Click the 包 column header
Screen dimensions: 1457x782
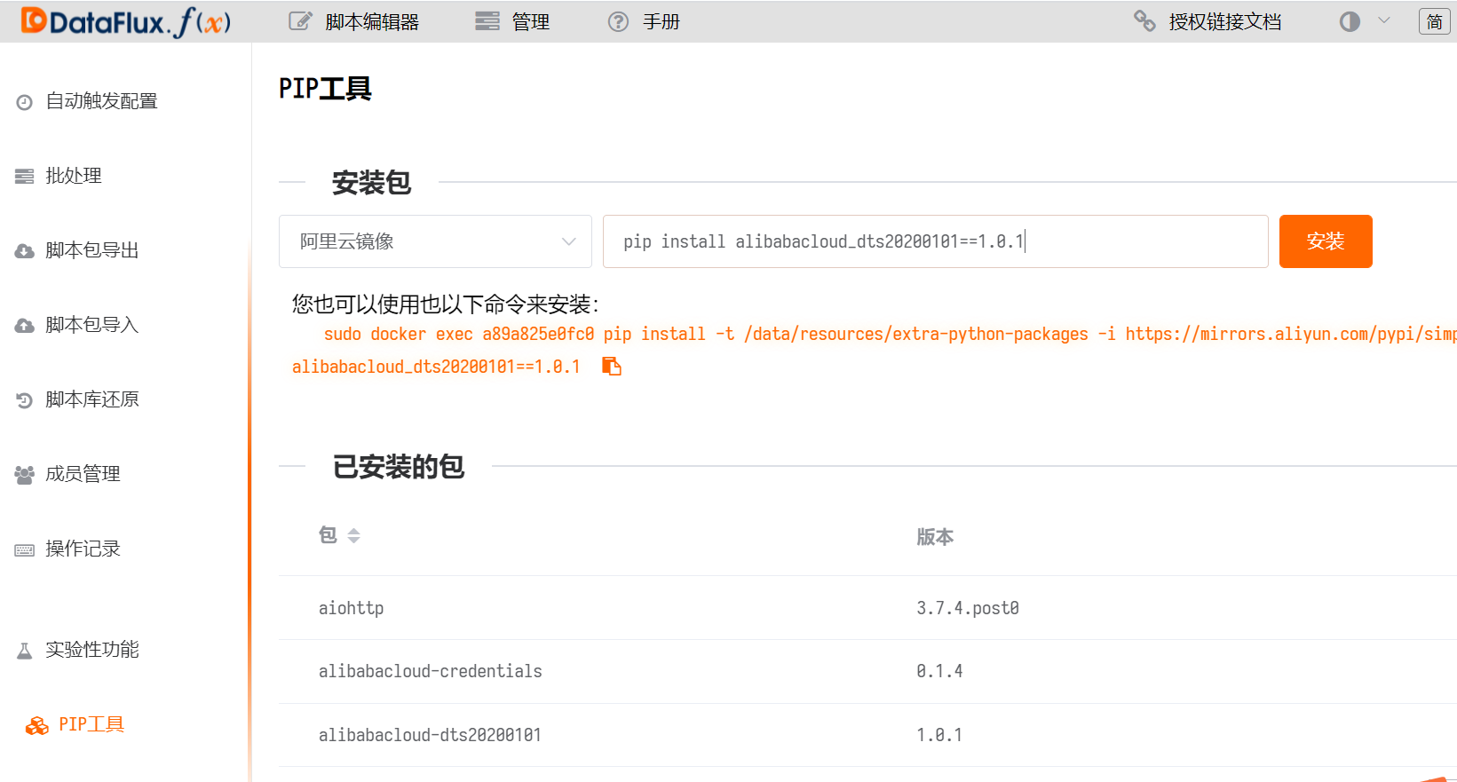(328, 535)
